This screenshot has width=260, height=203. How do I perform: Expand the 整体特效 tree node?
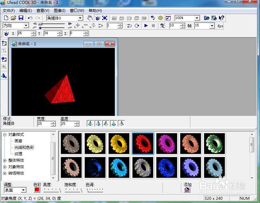click(5, 160)
